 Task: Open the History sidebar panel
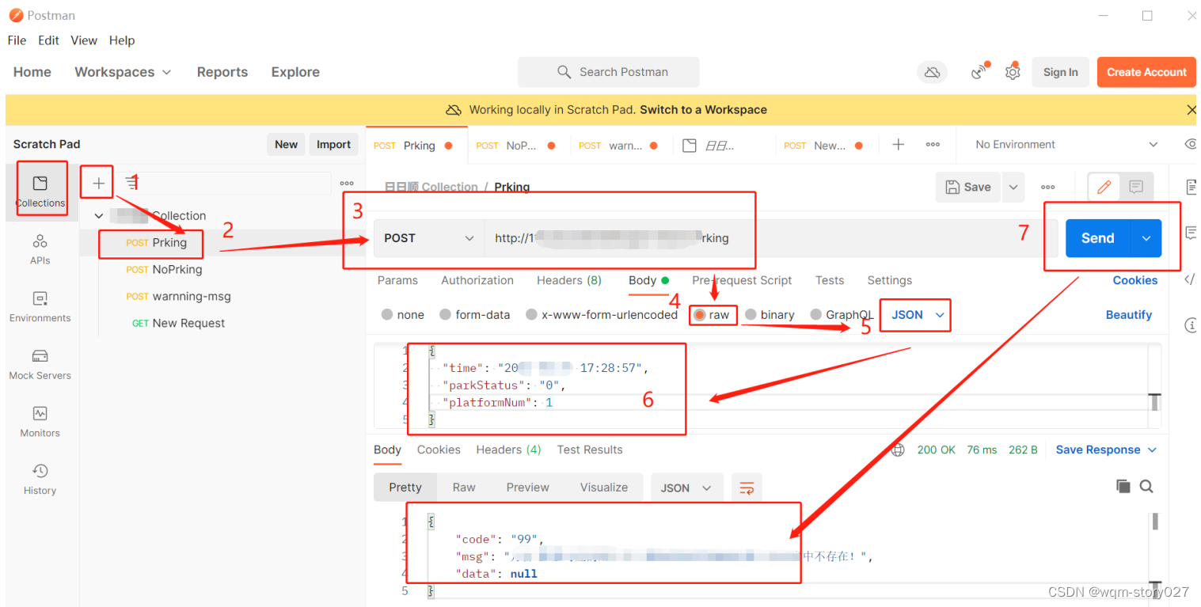(40, 480)
